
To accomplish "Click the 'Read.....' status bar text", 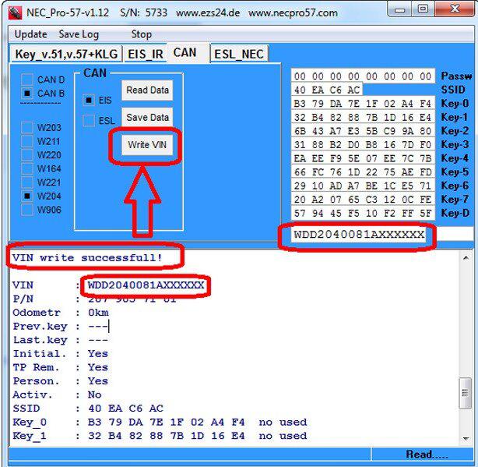I will click(427, 455).
